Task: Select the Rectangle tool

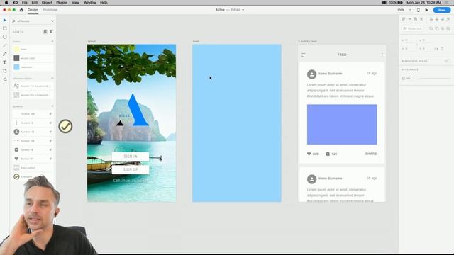Action: tap(5, 28)
